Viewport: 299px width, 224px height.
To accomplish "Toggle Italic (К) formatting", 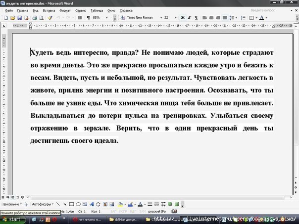I will click(x=190, y=18).
